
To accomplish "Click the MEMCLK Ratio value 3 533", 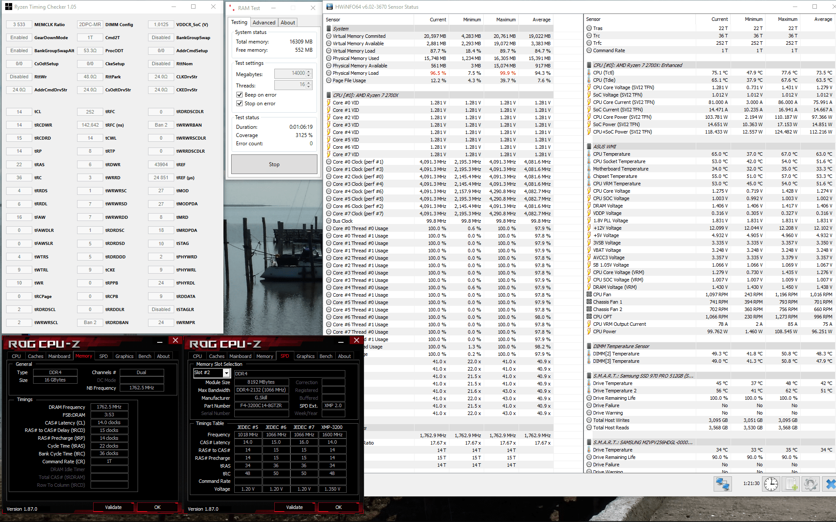I will point(19,25).
